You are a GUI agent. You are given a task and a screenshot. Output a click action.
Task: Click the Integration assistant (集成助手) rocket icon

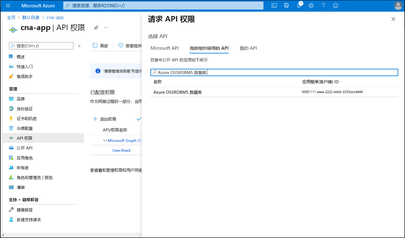(11, 76)
